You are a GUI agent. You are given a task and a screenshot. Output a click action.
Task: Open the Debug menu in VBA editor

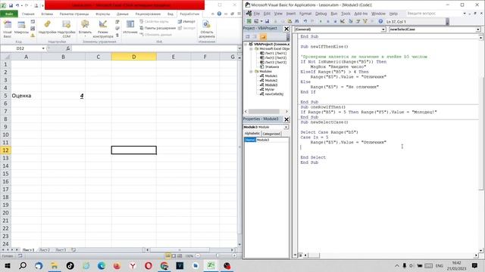321,14
